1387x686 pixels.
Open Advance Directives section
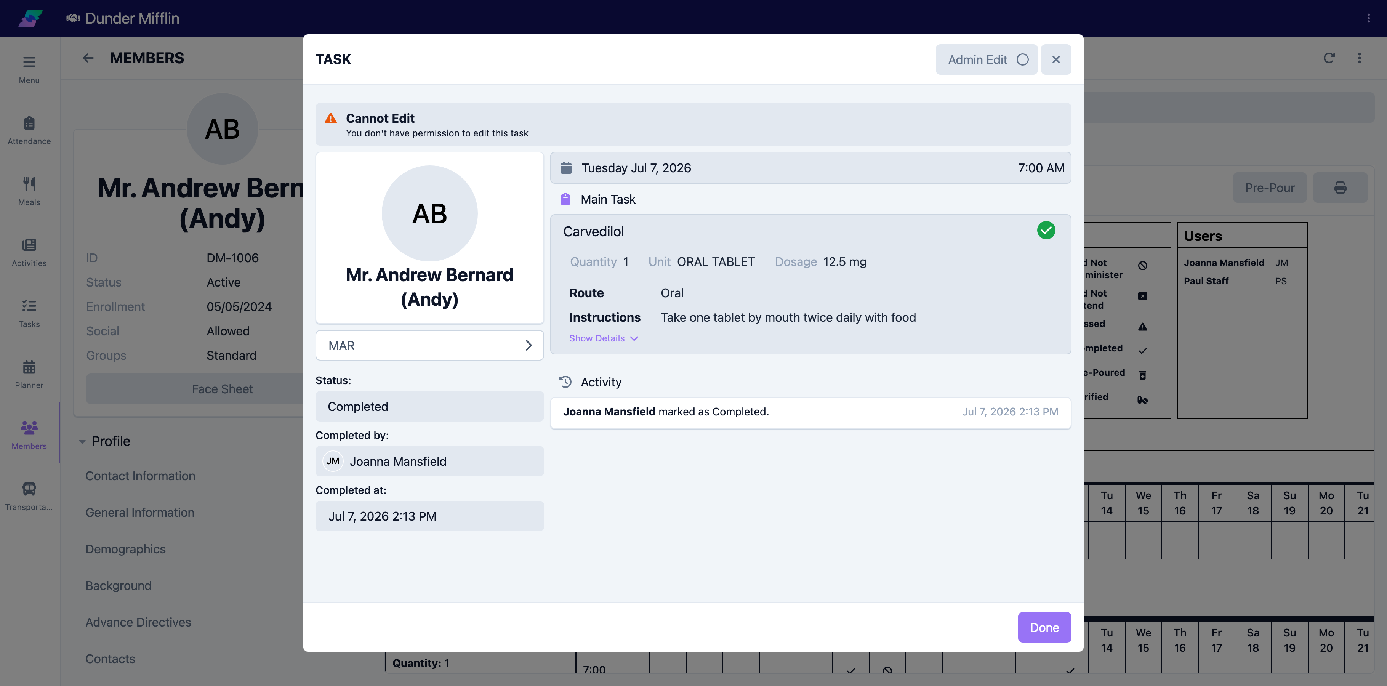pos(138,622)
